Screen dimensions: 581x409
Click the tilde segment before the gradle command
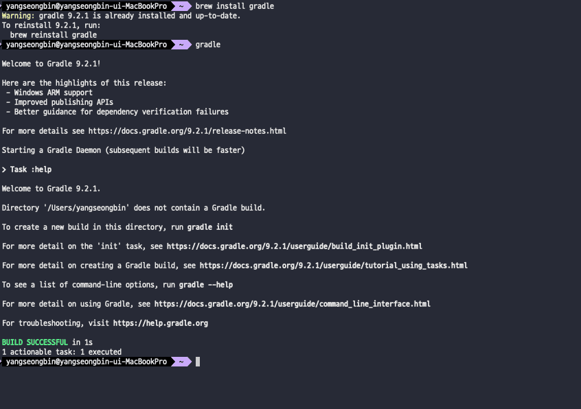[x=181, y=45]
